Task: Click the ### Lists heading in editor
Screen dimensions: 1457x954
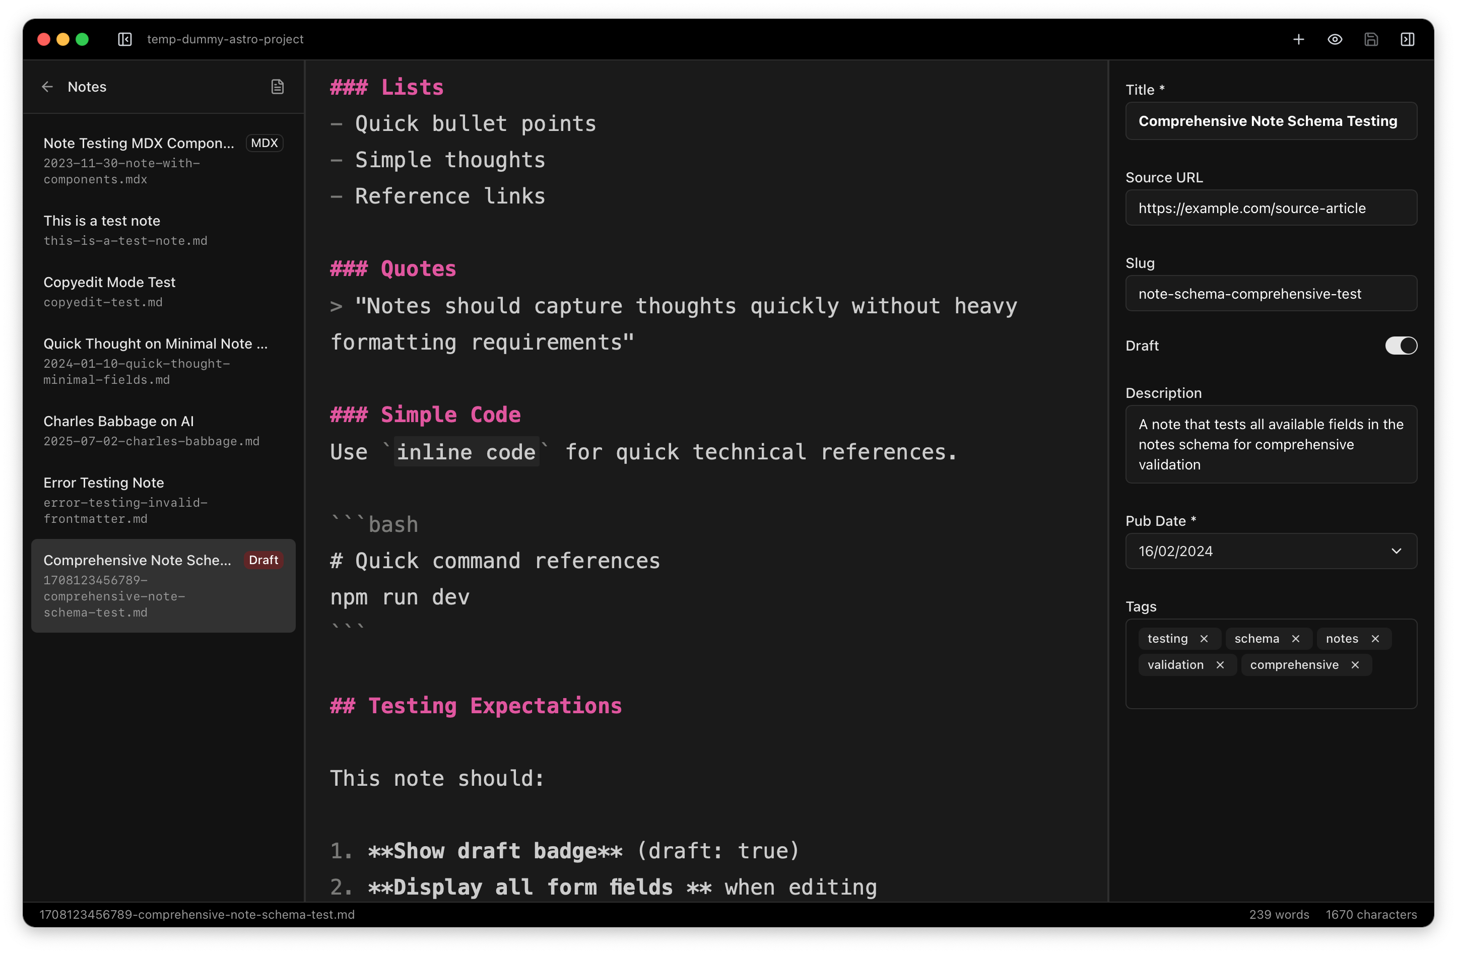Action: pos(387,87)
